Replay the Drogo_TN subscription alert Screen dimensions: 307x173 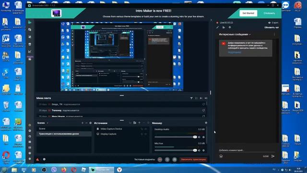pyautogui.click(x=203, y=104)
